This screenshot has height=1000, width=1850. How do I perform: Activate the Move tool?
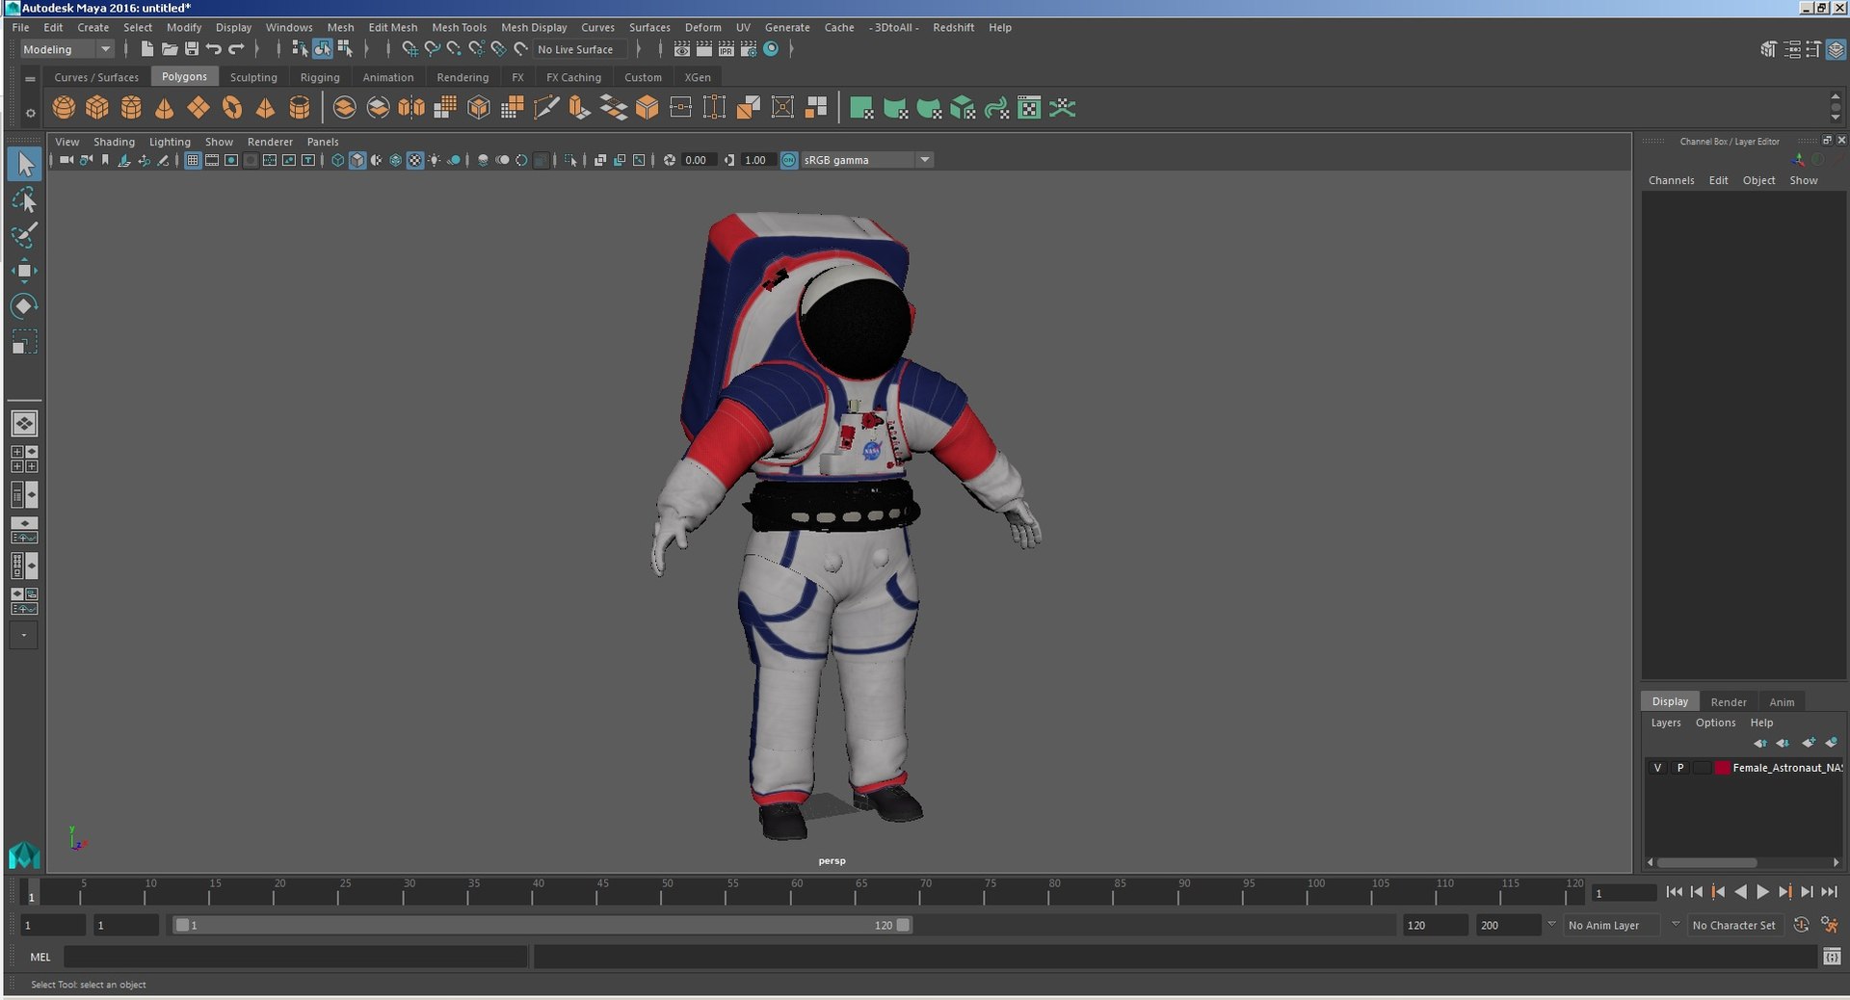coord(24,271)
